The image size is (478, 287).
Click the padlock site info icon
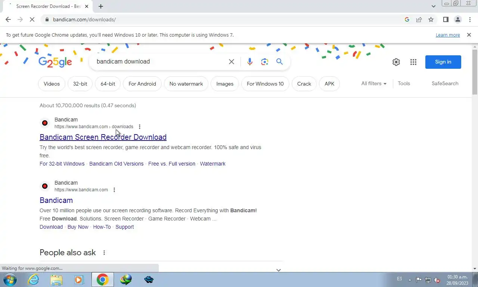click(47, 19)
